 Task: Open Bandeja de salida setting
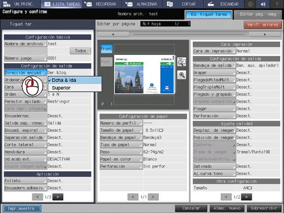click(x=214, y=65)
